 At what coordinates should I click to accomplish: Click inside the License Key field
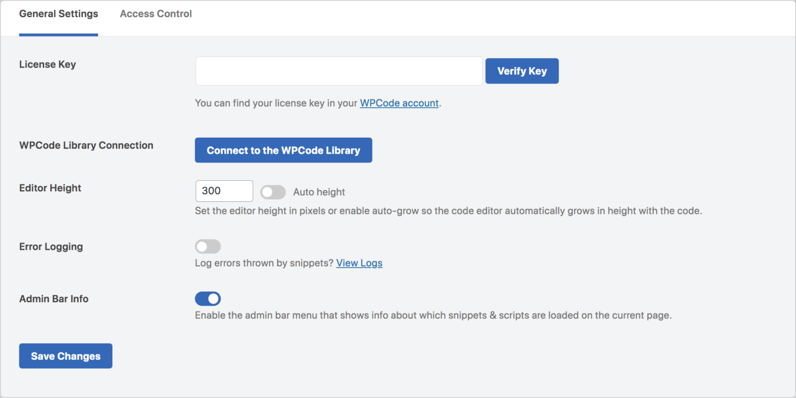tap(339, 71)
